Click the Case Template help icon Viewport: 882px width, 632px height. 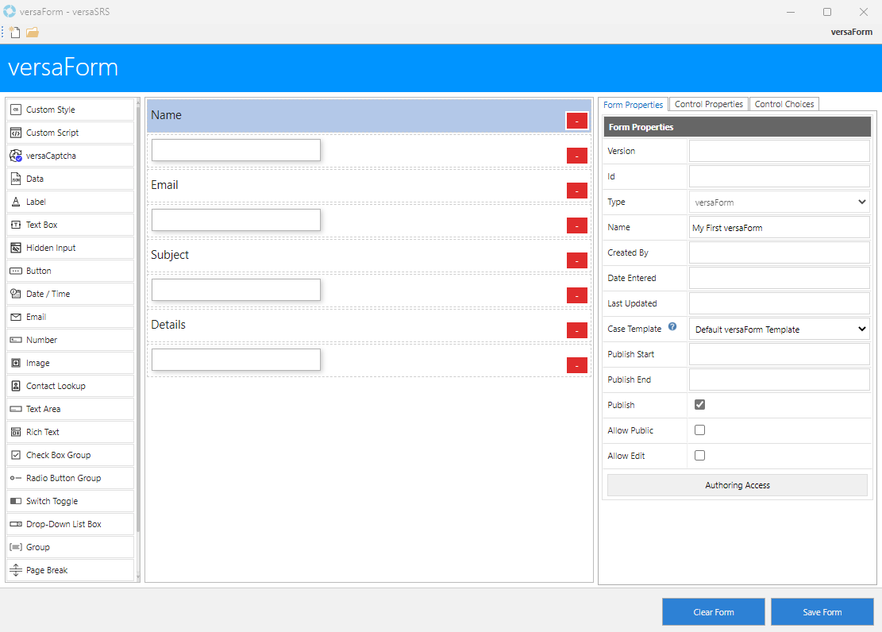(x=672, y=326)
